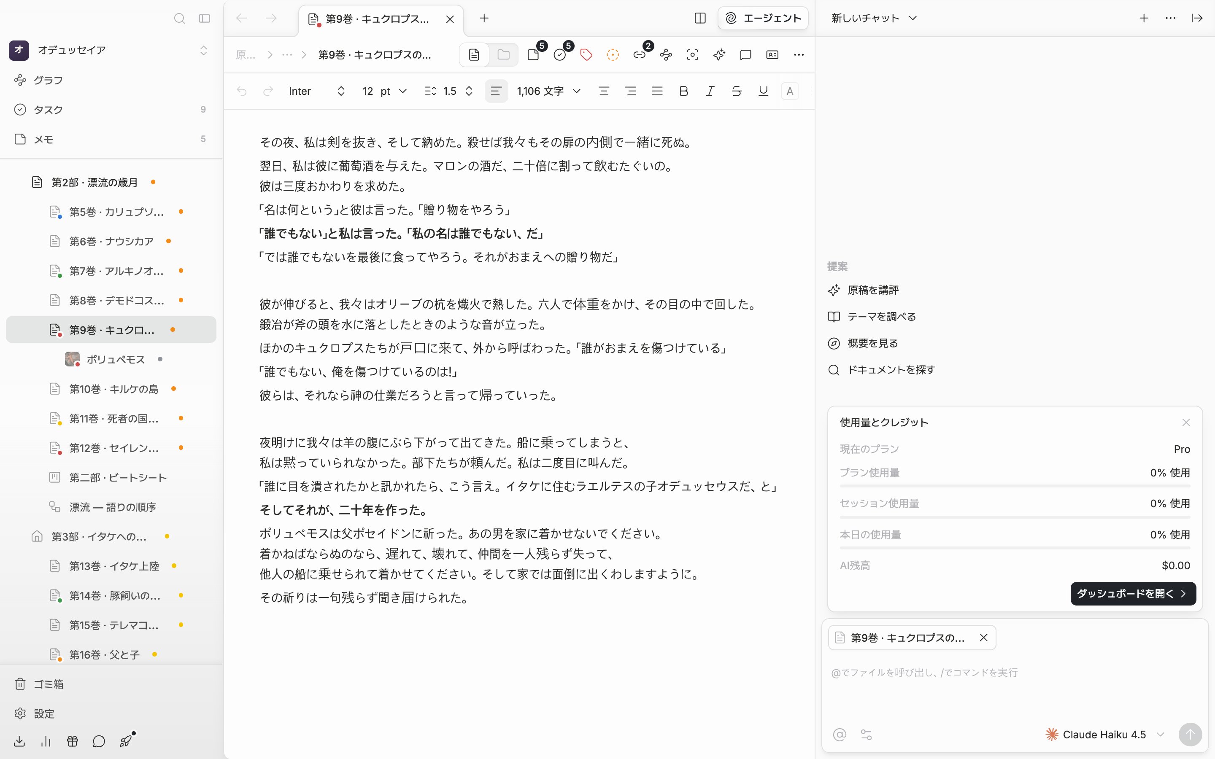1215x759 pixels.
Task: Open タスク in the sidebar
Action: pyautogui.click(x=111, y=110)
